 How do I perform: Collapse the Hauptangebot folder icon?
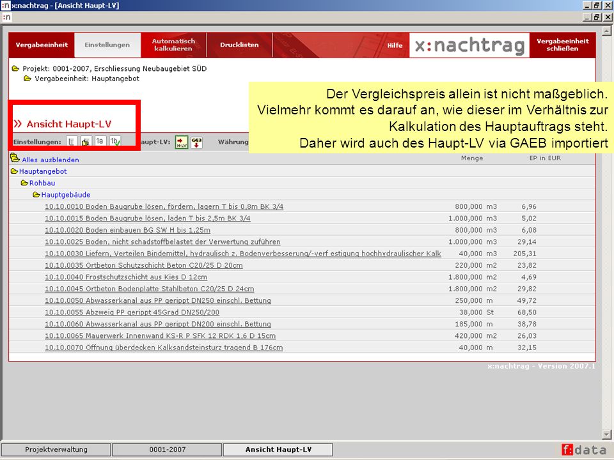(15, 171)
